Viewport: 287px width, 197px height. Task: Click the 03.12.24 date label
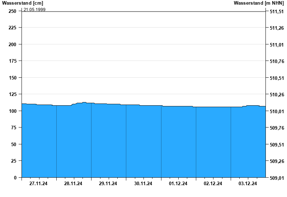coord(248,184)
